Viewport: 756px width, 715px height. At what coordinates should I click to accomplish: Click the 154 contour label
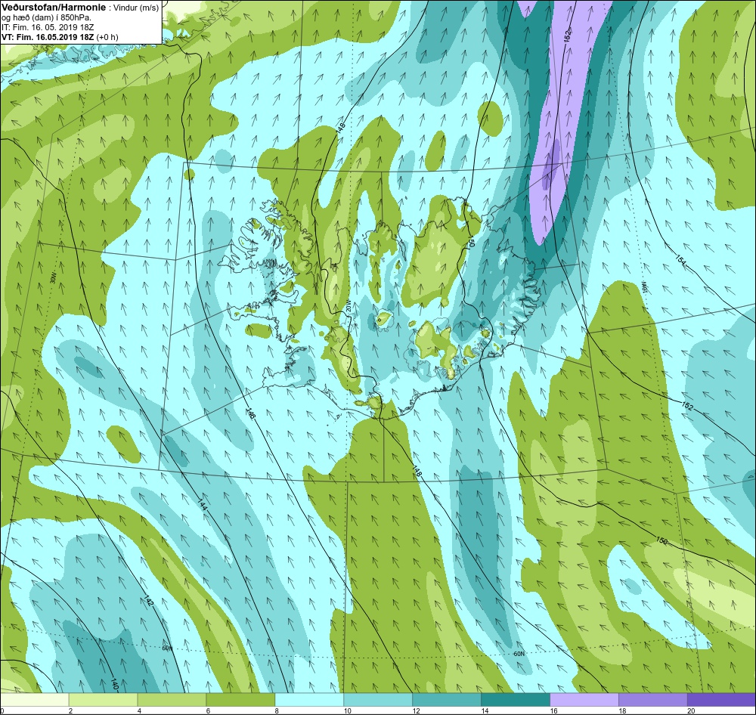pyautogui.click(x=680, y=259)
